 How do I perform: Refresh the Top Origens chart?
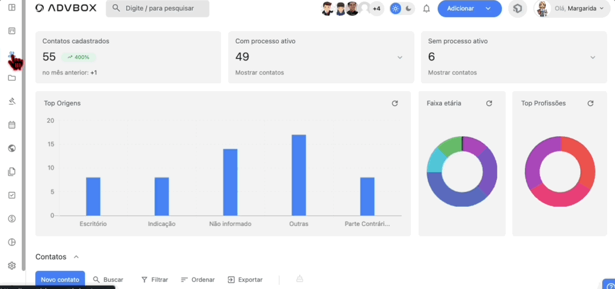coord(395,103)
